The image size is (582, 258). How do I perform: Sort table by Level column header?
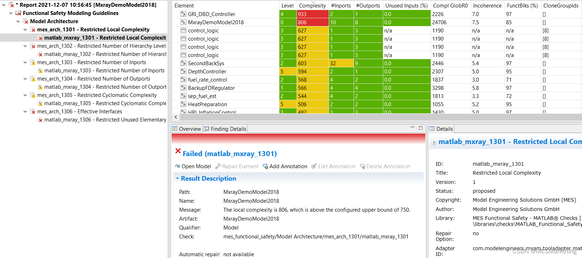tap(288, 6)
